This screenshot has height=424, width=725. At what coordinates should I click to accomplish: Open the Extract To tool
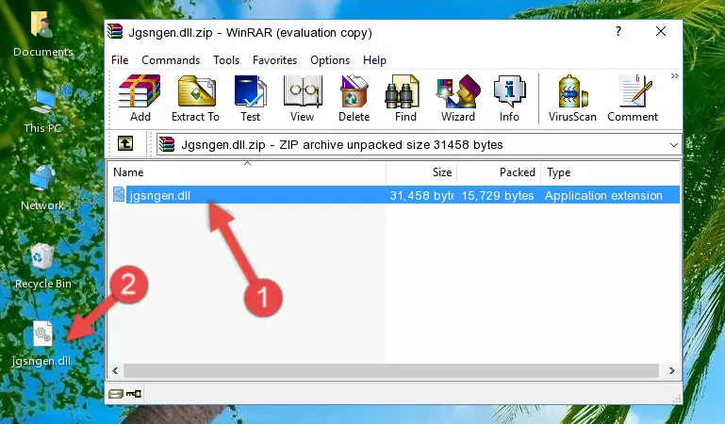[195, 98]
